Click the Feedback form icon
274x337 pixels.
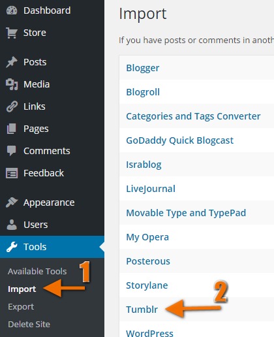coord(12,173)
